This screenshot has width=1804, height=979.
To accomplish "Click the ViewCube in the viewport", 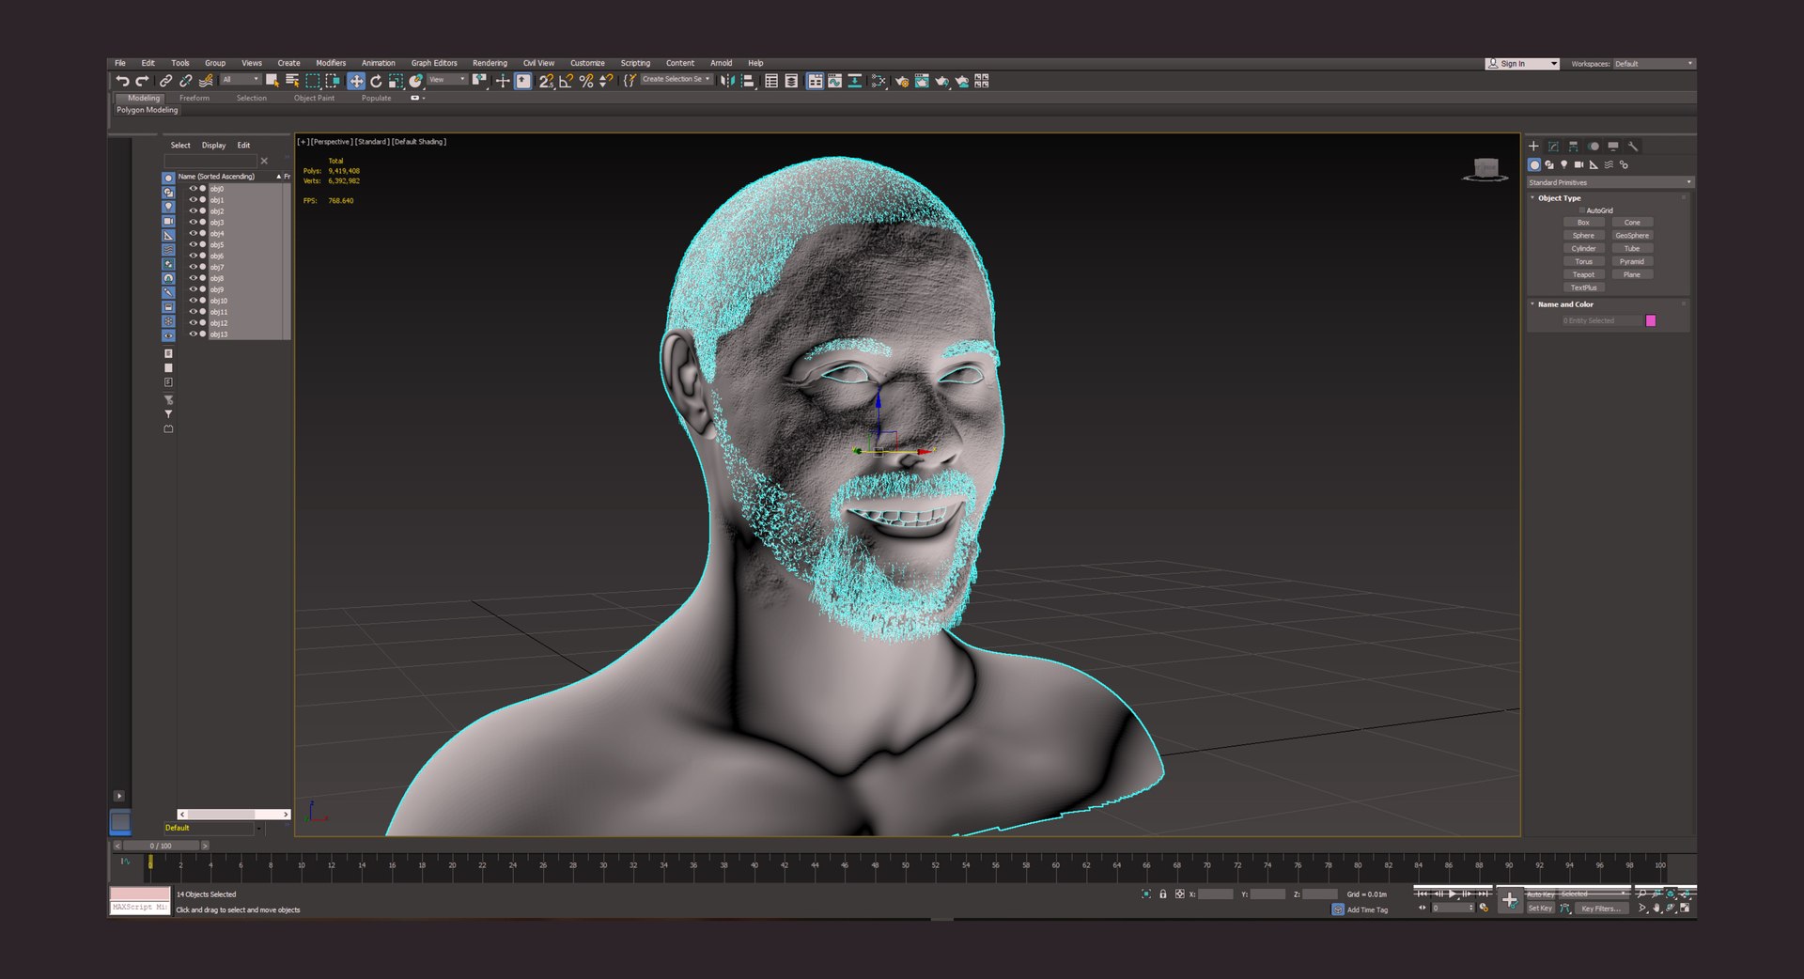I will point(1485,169).
